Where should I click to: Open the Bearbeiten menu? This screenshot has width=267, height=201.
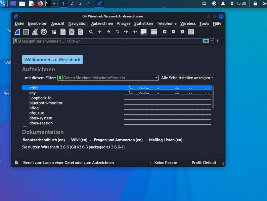[x=38, y=23]
